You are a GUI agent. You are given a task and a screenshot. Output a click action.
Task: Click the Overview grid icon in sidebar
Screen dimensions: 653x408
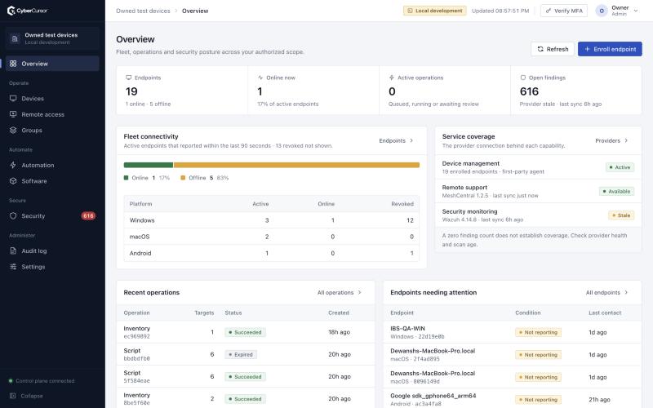coord(13,64)
